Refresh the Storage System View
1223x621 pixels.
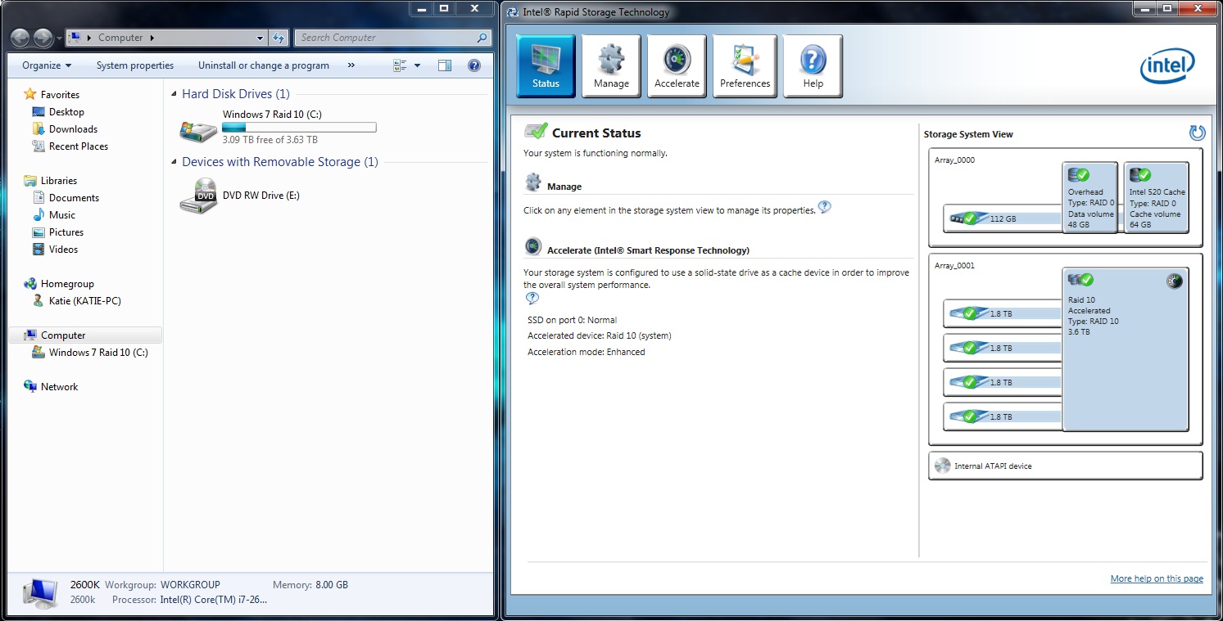tap(1197, 133)
